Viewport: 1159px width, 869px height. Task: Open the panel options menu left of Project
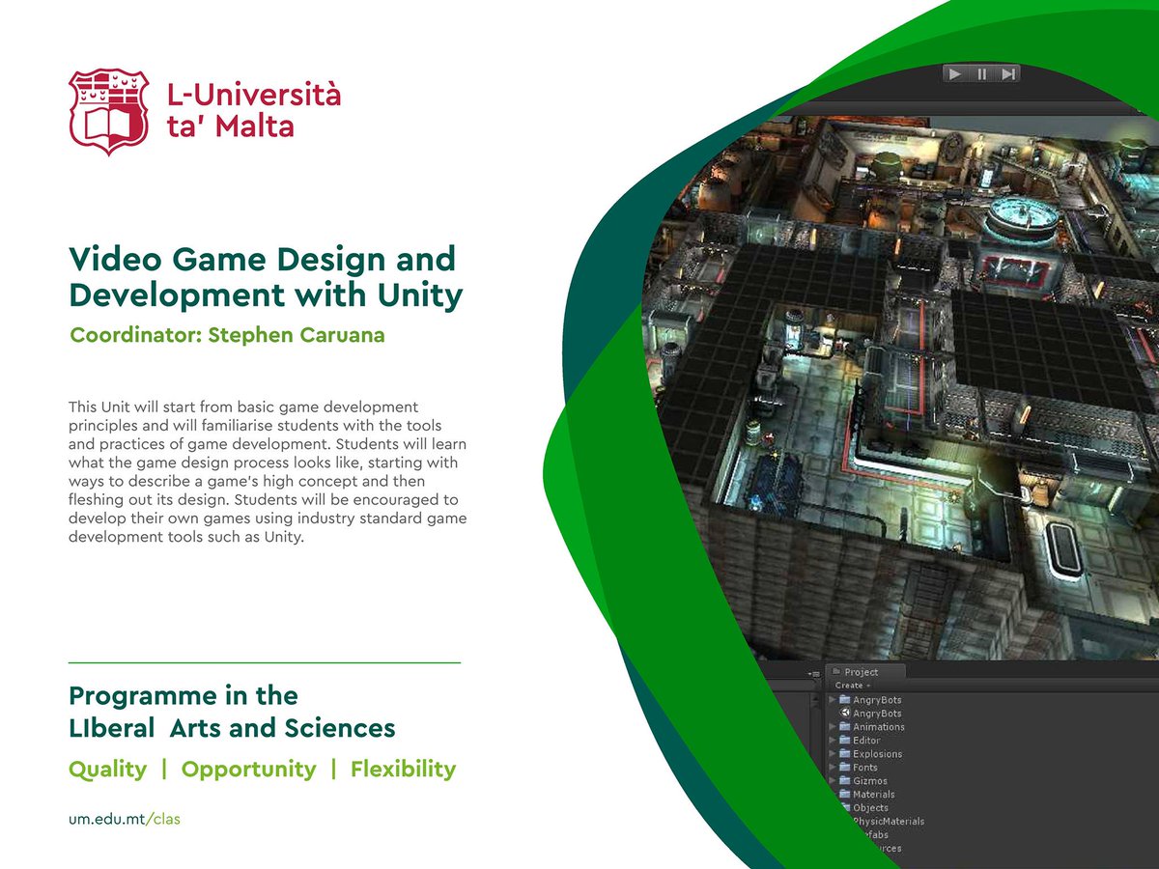tap(812, 673)
